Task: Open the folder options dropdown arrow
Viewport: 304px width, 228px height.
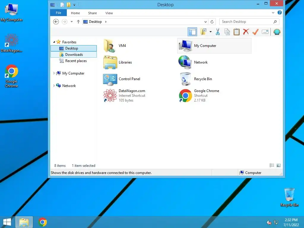Action: pos(210,32)
